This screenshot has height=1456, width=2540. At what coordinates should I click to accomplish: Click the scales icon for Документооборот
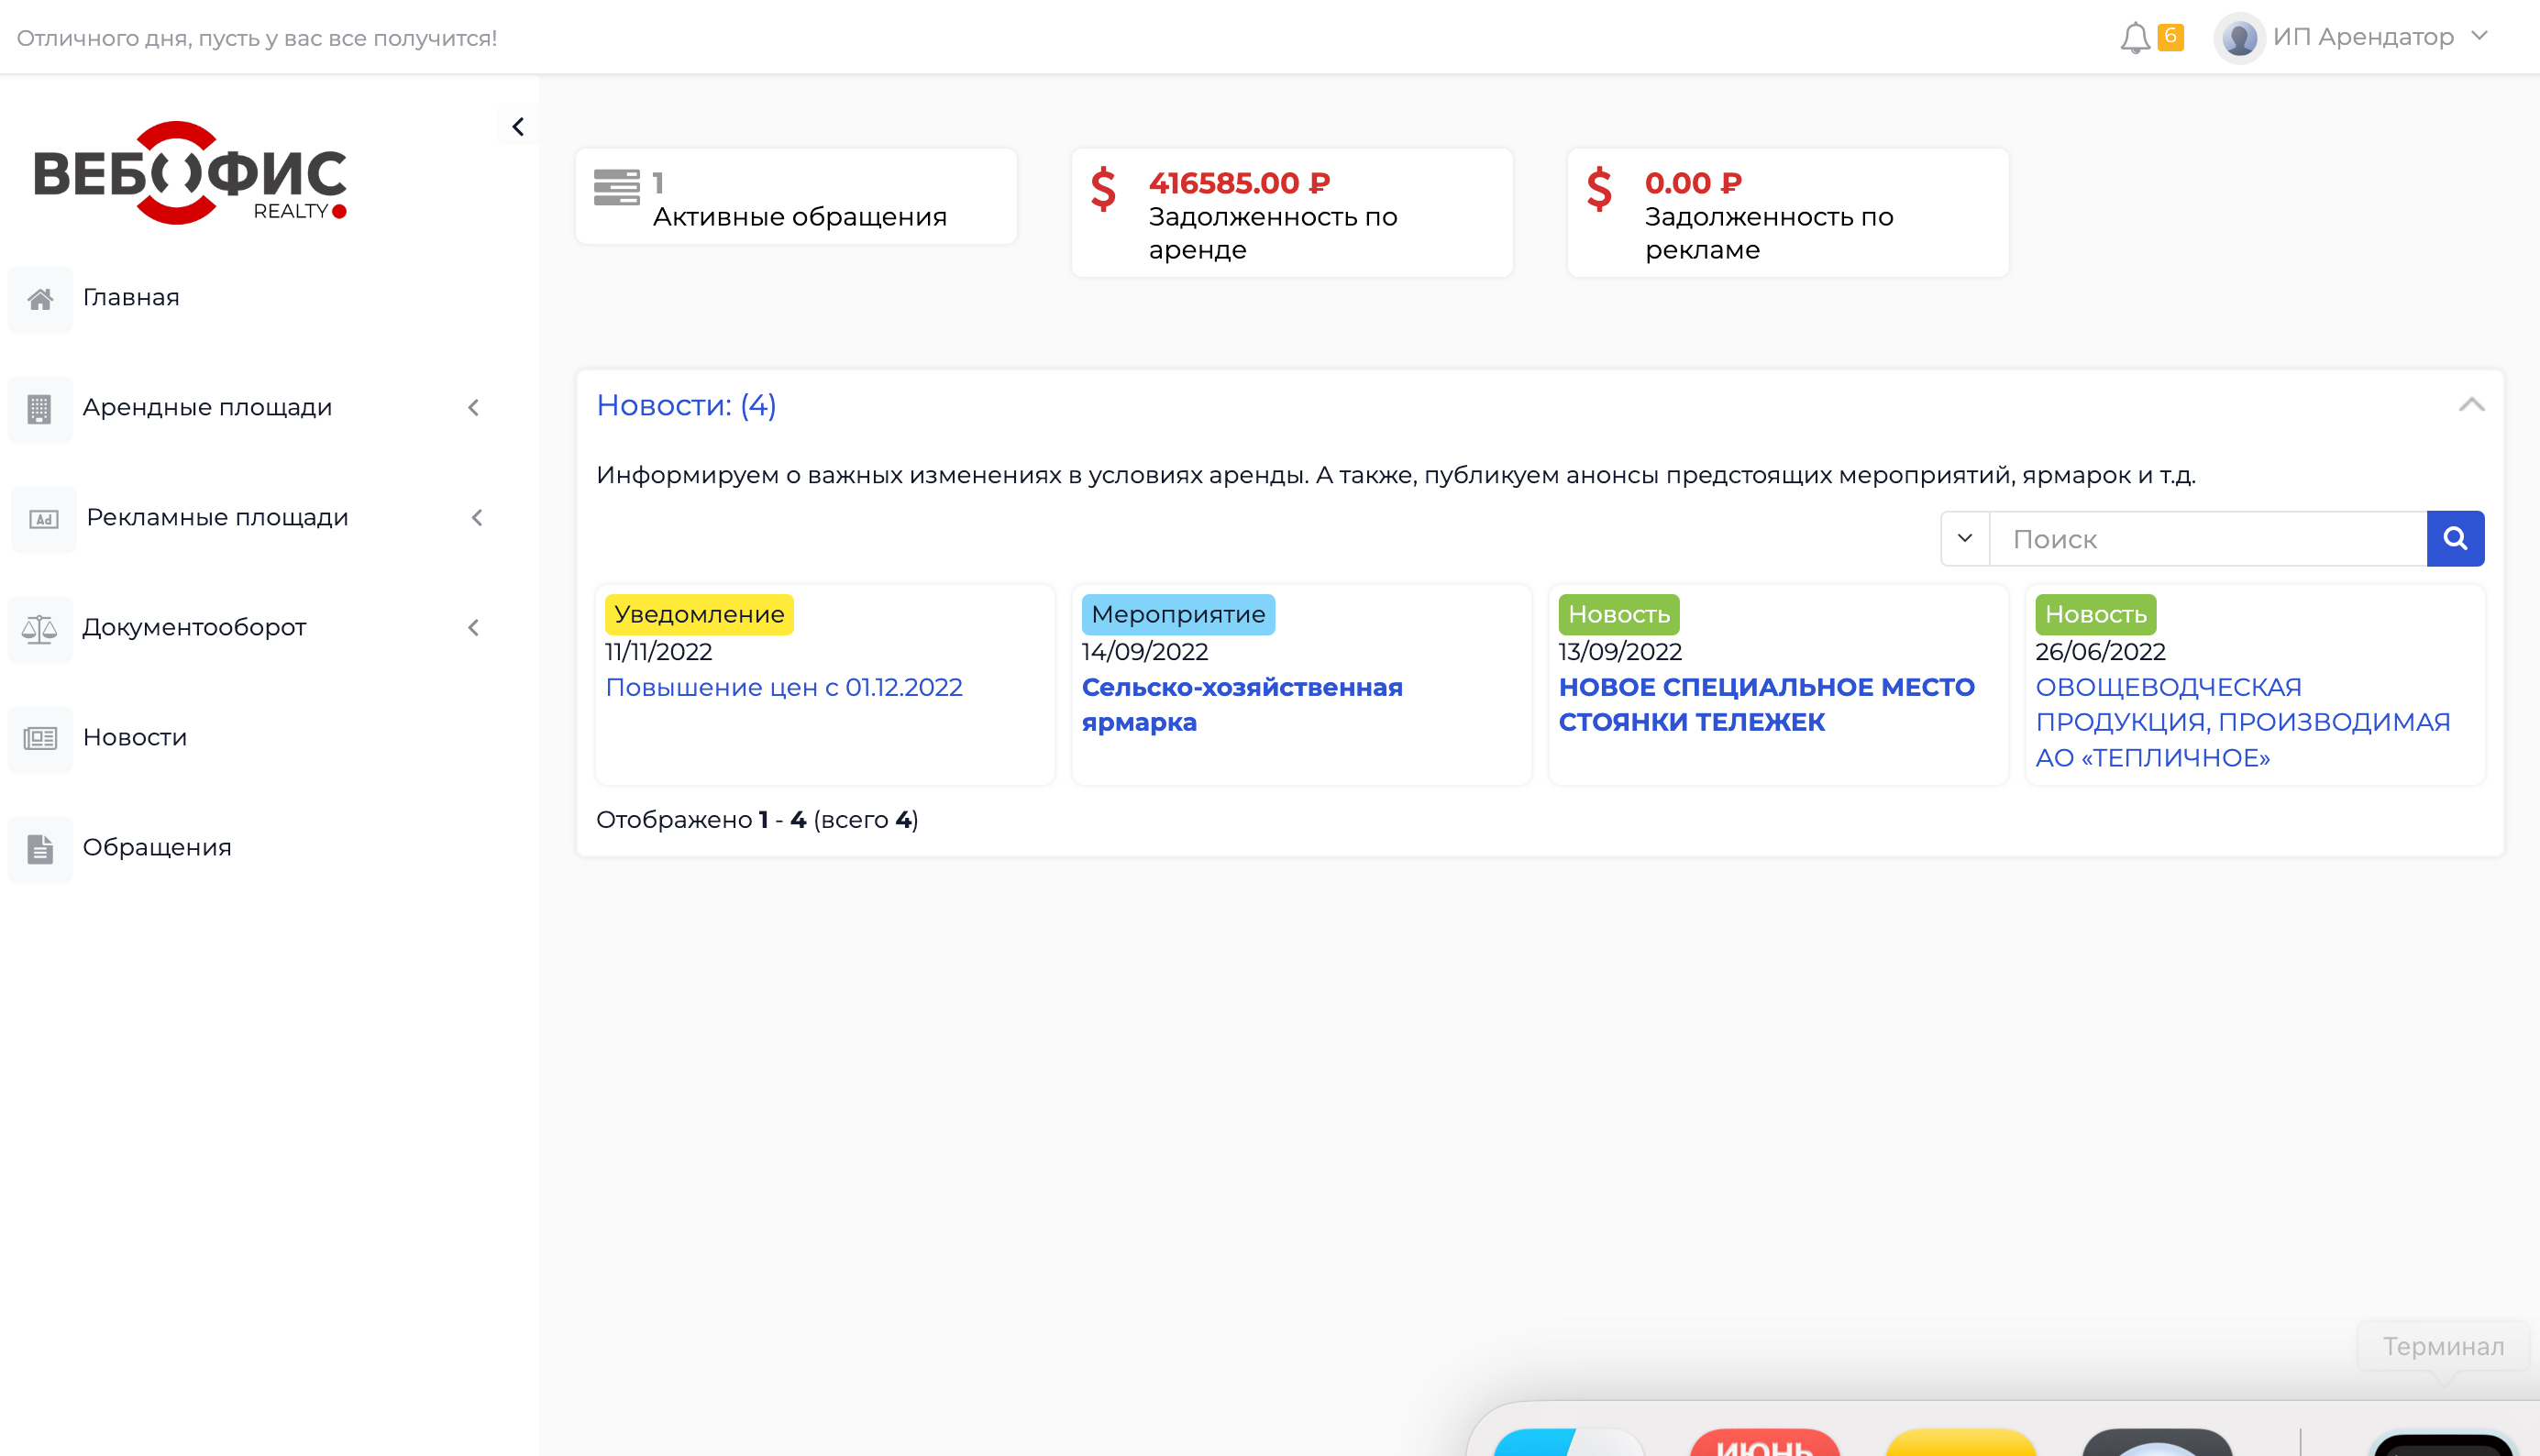click(x=40, y=628)
